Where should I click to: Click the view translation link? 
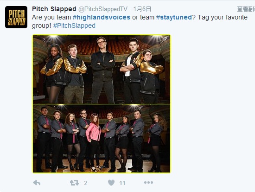(246, 9)
